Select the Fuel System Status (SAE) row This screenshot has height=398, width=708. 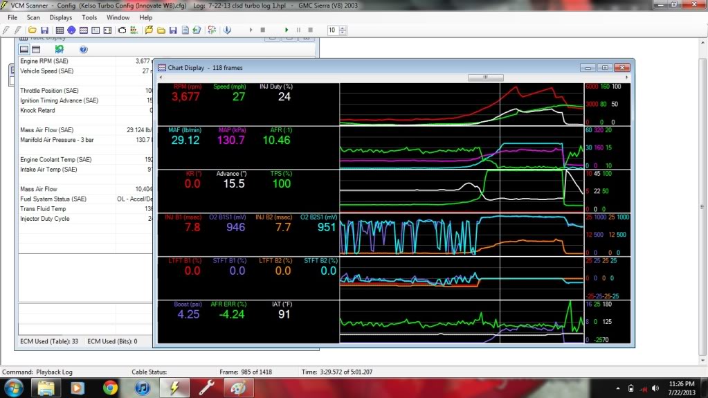[x=85, y=199]
